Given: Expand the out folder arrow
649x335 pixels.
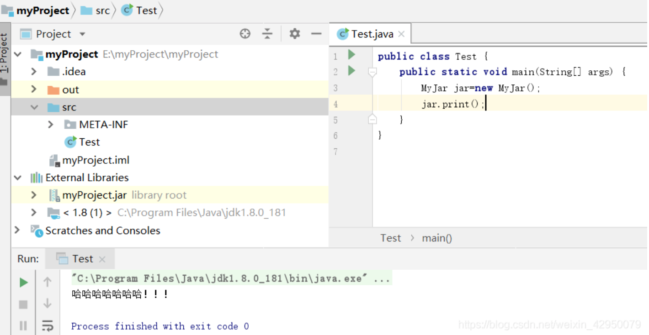Looking at the screenshot, I should point(33,89).
